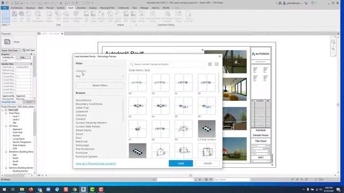The width and height of the screenshot is (344, 193).
Task: Open Manage Links from the ribbon
Action: pos(101,17)
